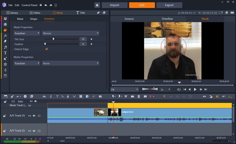Image resolution: width=236 pixels, height=144 pixels.
Task: Open the Sound music note icon in the sidebar
Action: tap(5, 47)
